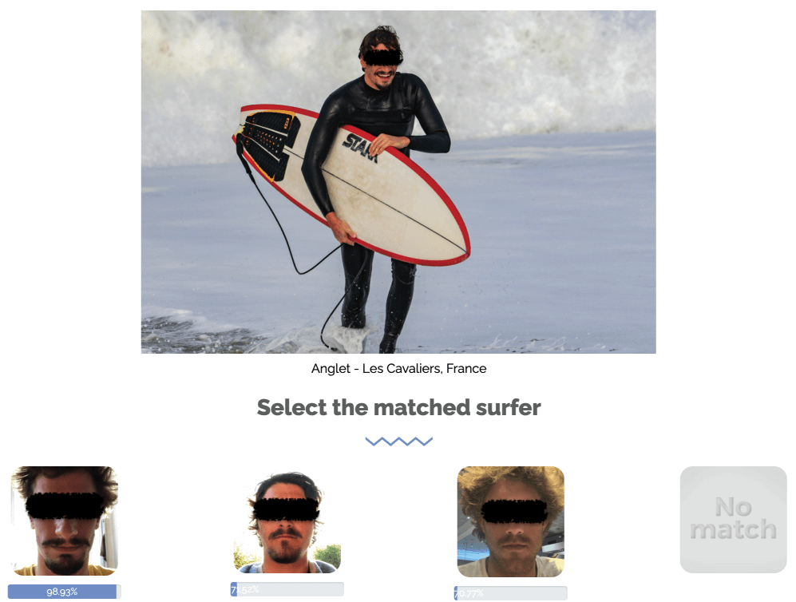Viewport: 796px width, 602px height.
Task: Click the 71.52% confidence bar
Action: point(287,589)
